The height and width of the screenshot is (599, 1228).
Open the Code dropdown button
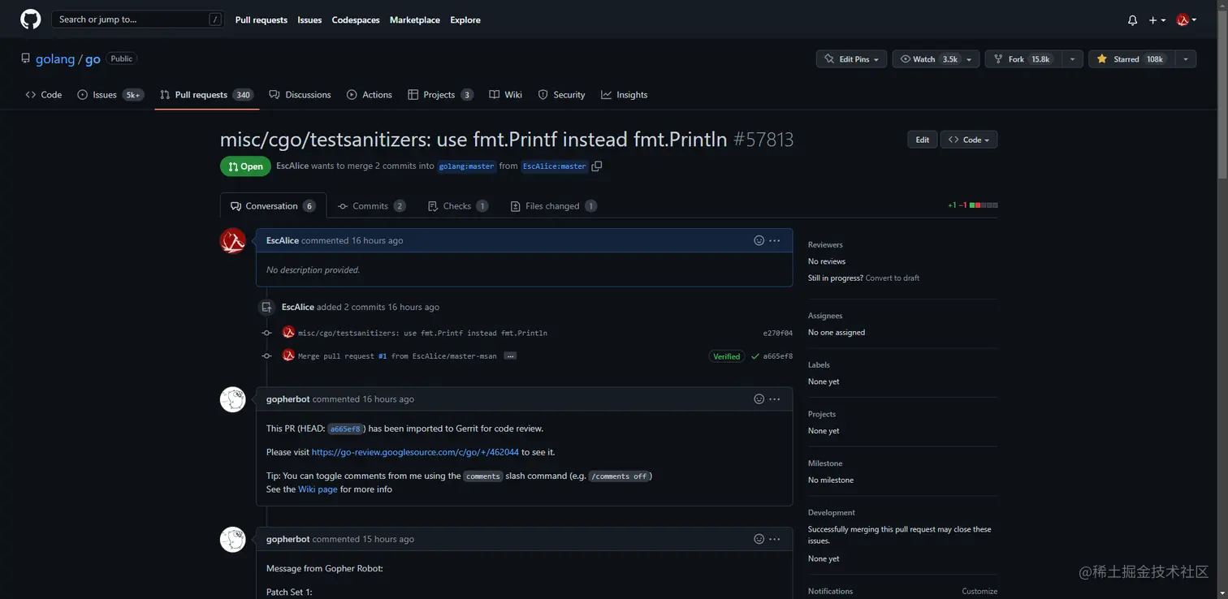[969, 140]
